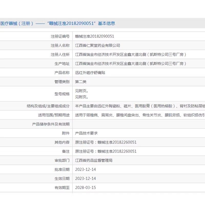The height and width of the screenshot is (205, 205).
Task: Click the 有效期至 label
Action: [x=62, y=188]
